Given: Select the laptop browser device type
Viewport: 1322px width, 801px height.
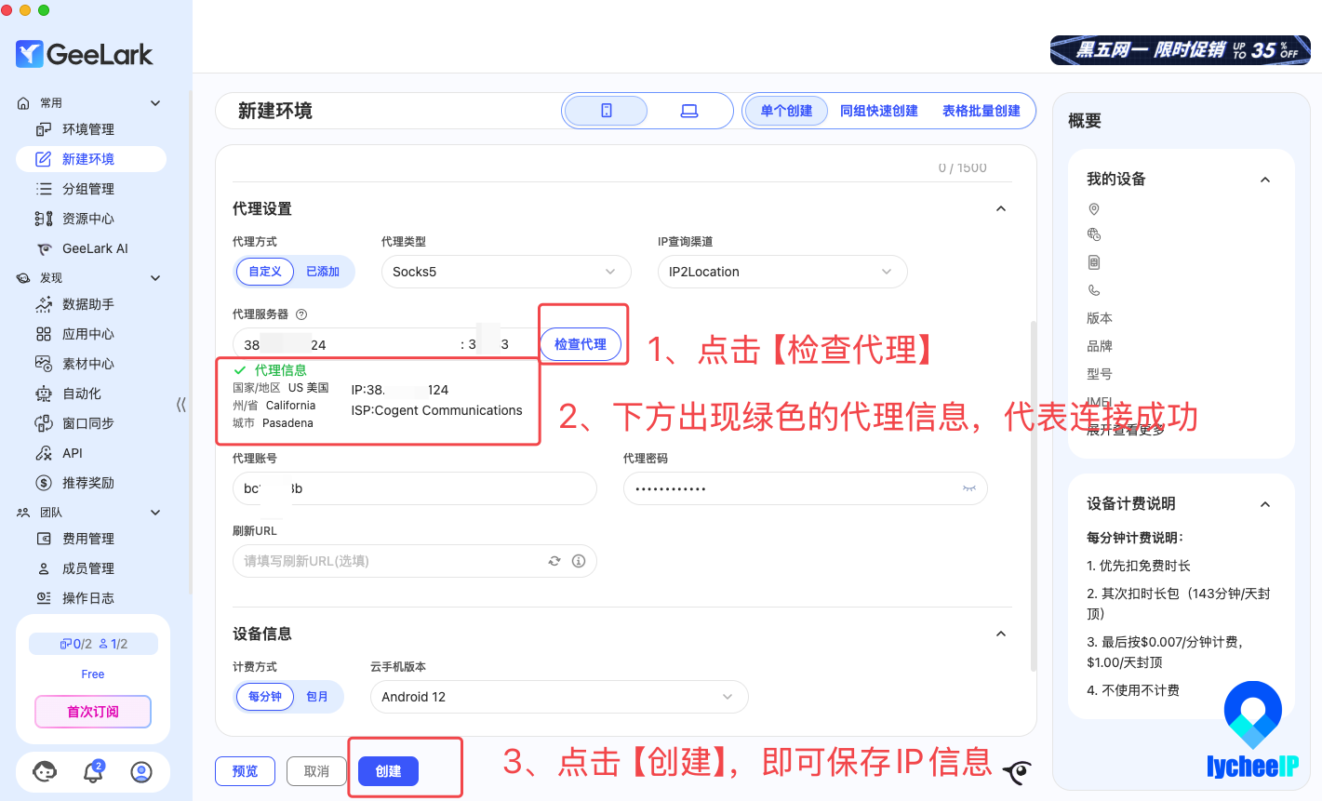Looking at the screenshot, I should (x=689, y=111).
